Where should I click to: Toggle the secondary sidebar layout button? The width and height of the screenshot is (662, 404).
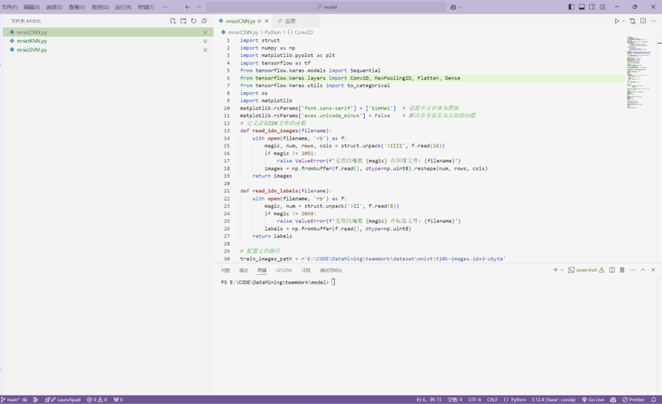tap(592, 7)
